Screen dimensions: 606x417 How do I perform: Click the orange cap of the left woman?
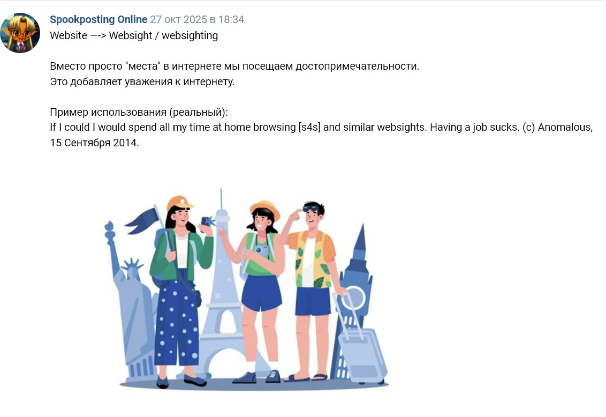coord(179,203)
